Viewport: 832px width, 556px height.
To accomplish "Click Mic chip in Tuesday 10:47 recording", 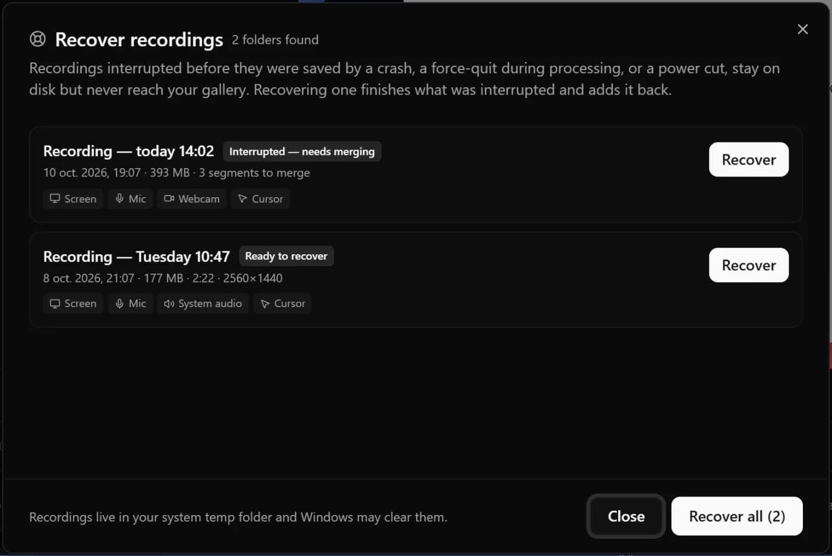I will point(131,304).
